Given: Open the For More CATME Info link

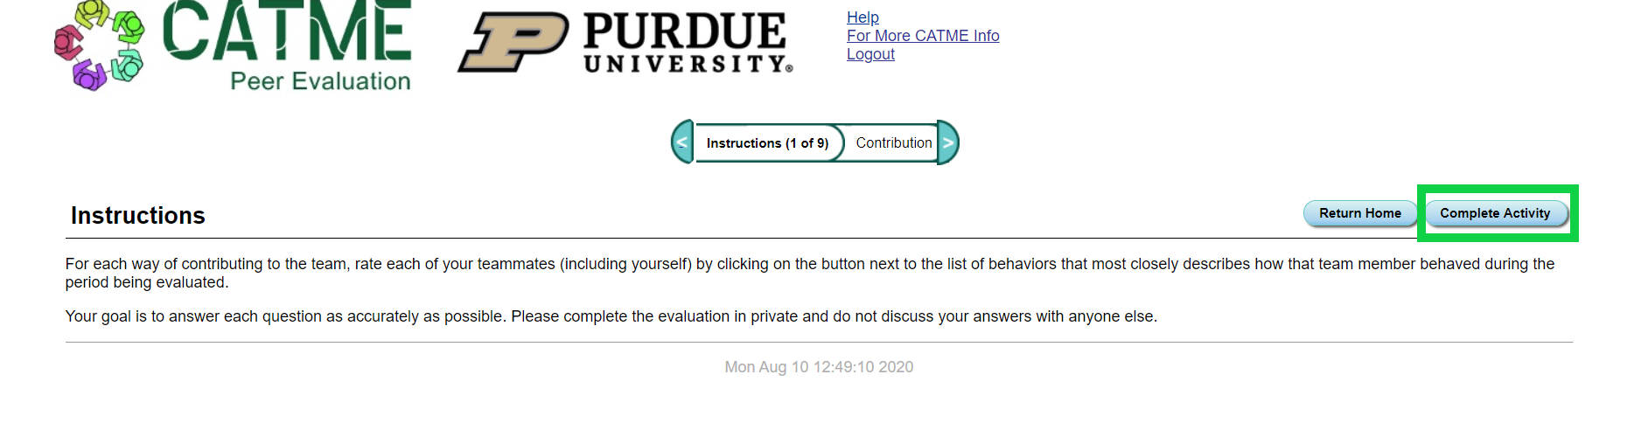Looking at the screenshot, I should click(x=923, y=36).
